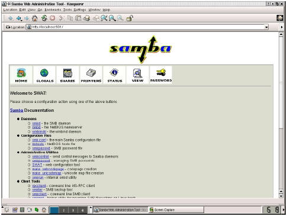Expand the location URL history dropdown
Screen dimensions: 287x216
[266, 27]
